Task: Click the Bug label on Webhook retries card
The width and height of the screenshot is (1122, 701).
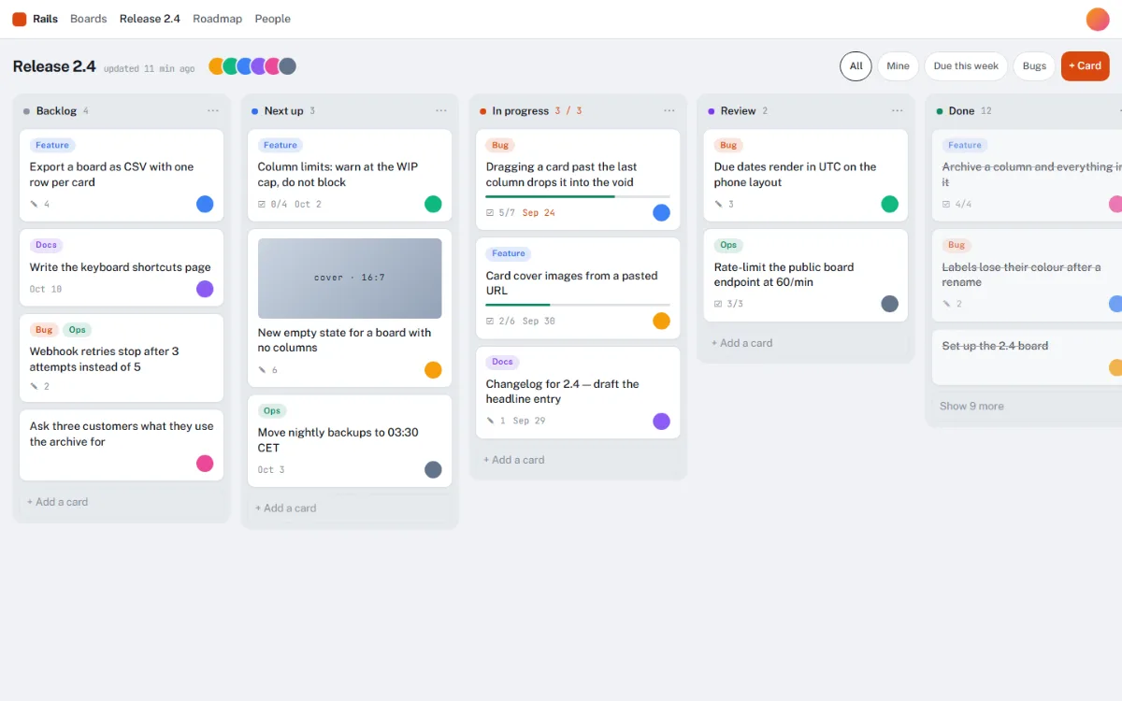Action: [44, 330]
